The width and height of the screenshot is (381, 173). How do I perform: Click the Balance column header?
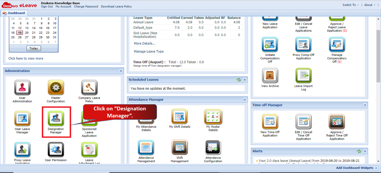(234, 18)
